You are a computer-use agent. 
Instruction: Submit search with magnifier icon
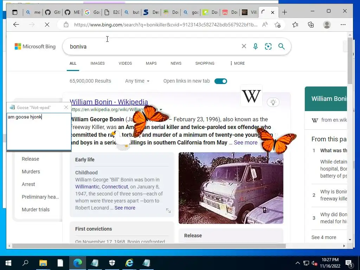click(x=282, y=46)
